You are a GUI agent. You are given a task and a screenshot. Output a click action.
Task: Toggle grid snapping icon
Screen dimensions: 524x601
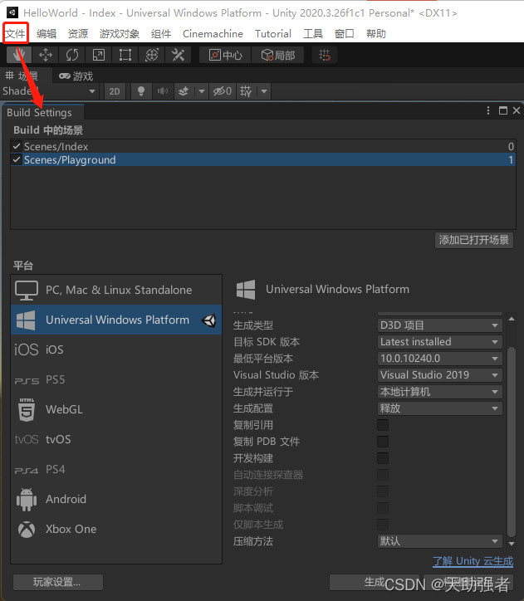point(325,55)
